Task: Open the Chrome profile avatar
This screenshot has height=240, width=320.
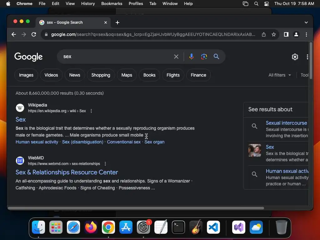Action: [296, 34]
